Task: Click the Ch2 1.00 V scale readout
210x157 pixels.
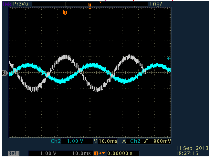Action: 75,141
